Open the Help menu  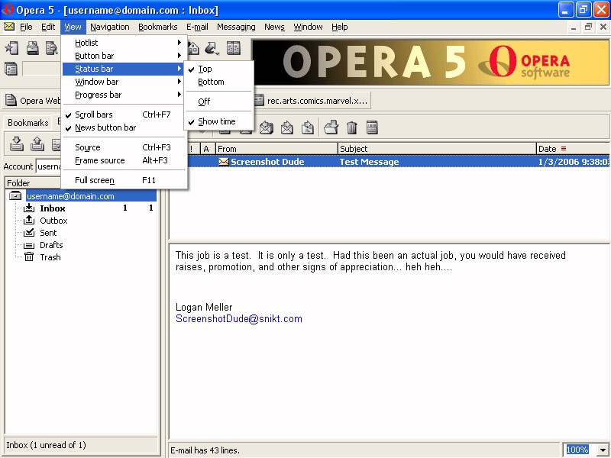[339, 27]
